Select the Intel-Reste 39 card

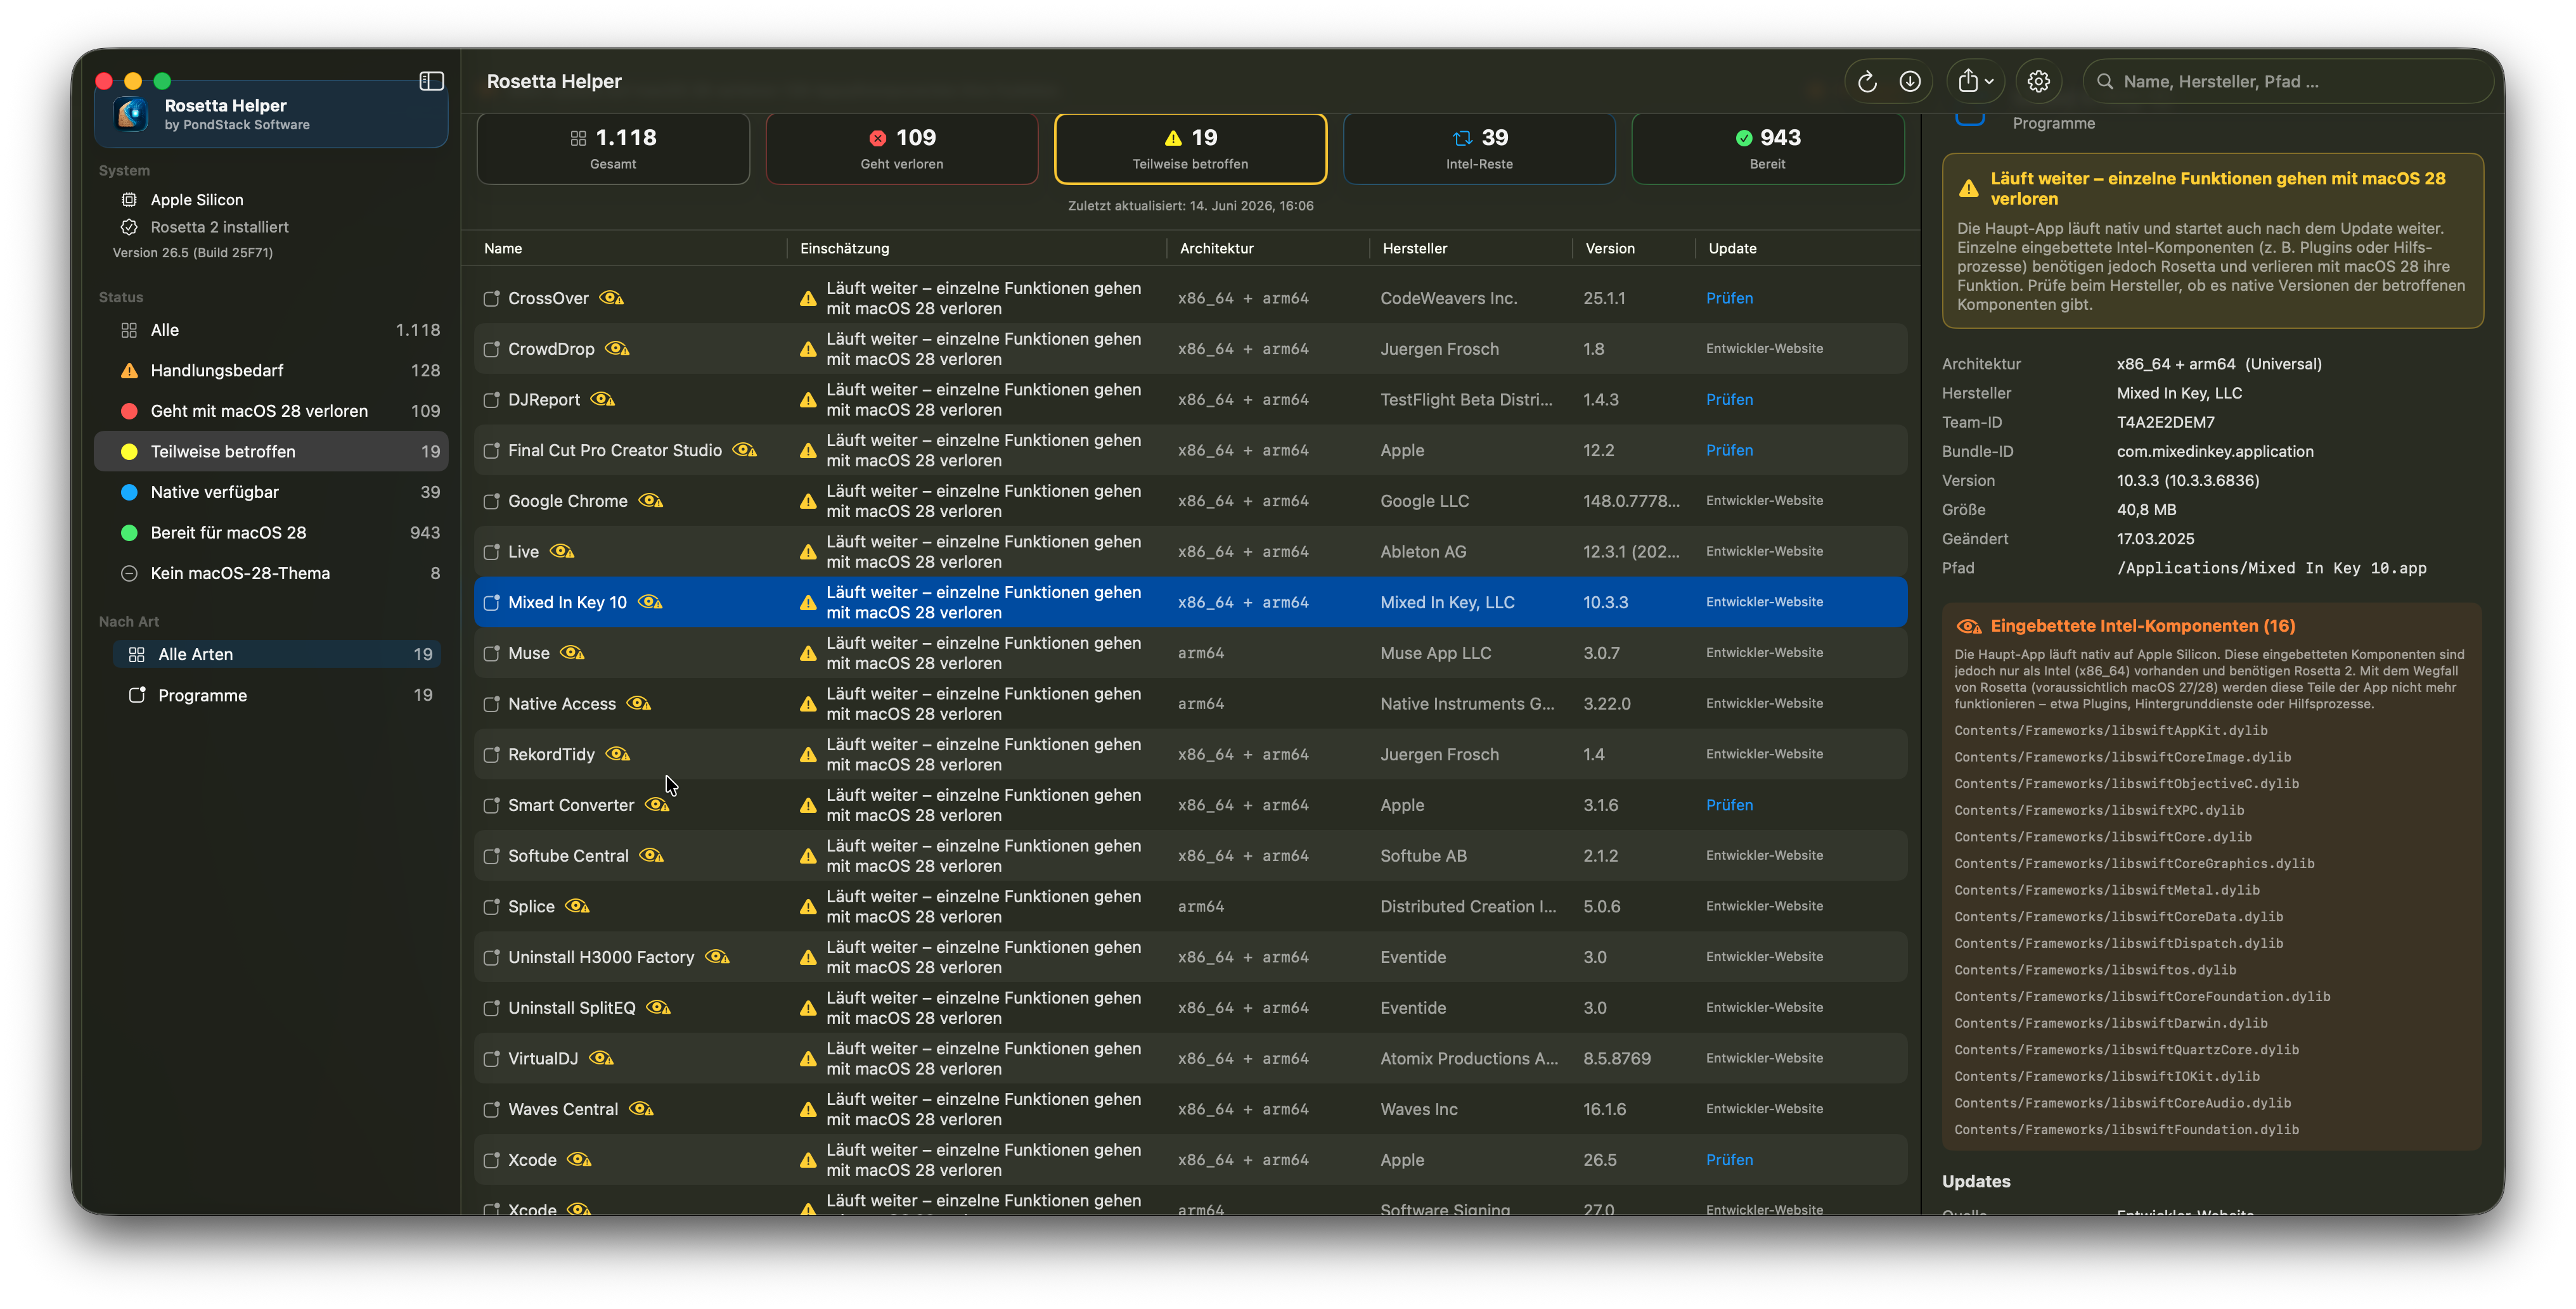(x=1479, y=149)
